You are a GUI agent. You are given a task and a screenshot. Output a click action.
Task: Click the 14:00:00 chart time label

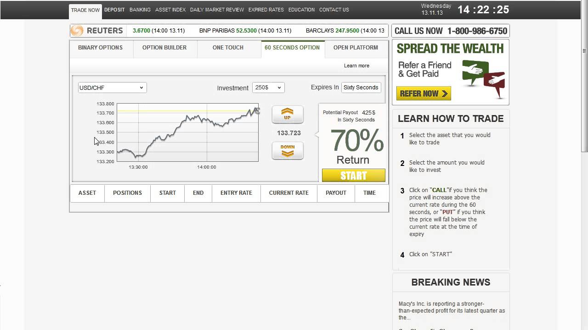coord(207,167)
